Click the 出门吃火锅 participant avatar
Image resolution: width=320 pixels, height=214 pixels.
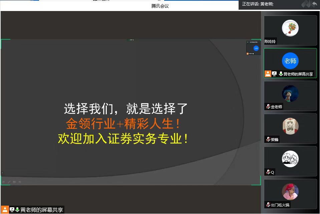[290, 191]
